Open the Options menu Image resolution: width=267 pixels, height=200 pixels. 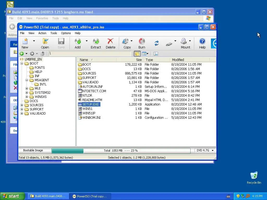click(66, 33)
